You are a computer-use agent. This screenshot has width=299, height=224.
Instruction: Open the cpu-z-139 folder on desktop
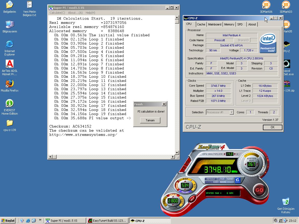click(10, 126)
